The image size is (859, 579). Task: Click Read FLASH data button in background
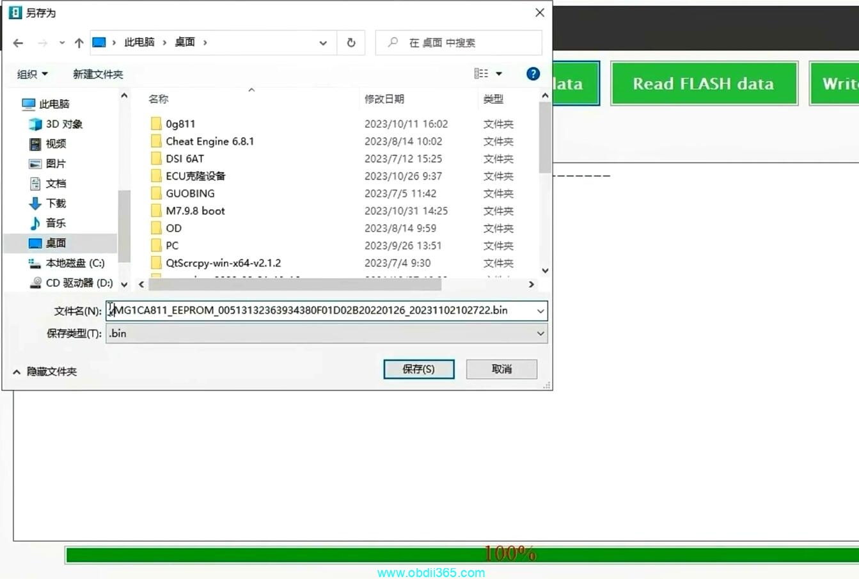pos(704,83)
